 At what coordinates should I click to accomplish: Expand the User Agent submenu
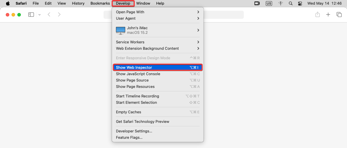[x=158, y=18]
